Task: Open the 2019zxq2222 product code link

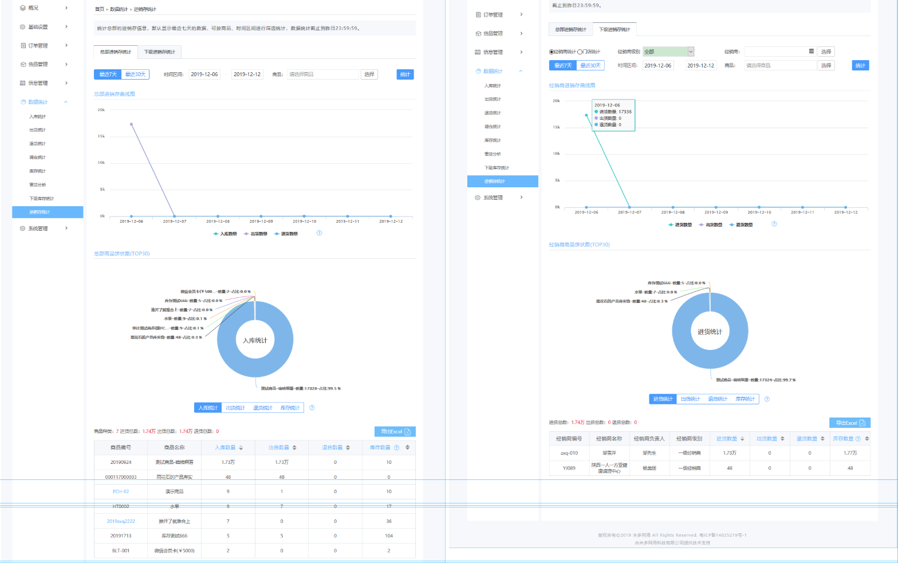Action: click(121, 521)
